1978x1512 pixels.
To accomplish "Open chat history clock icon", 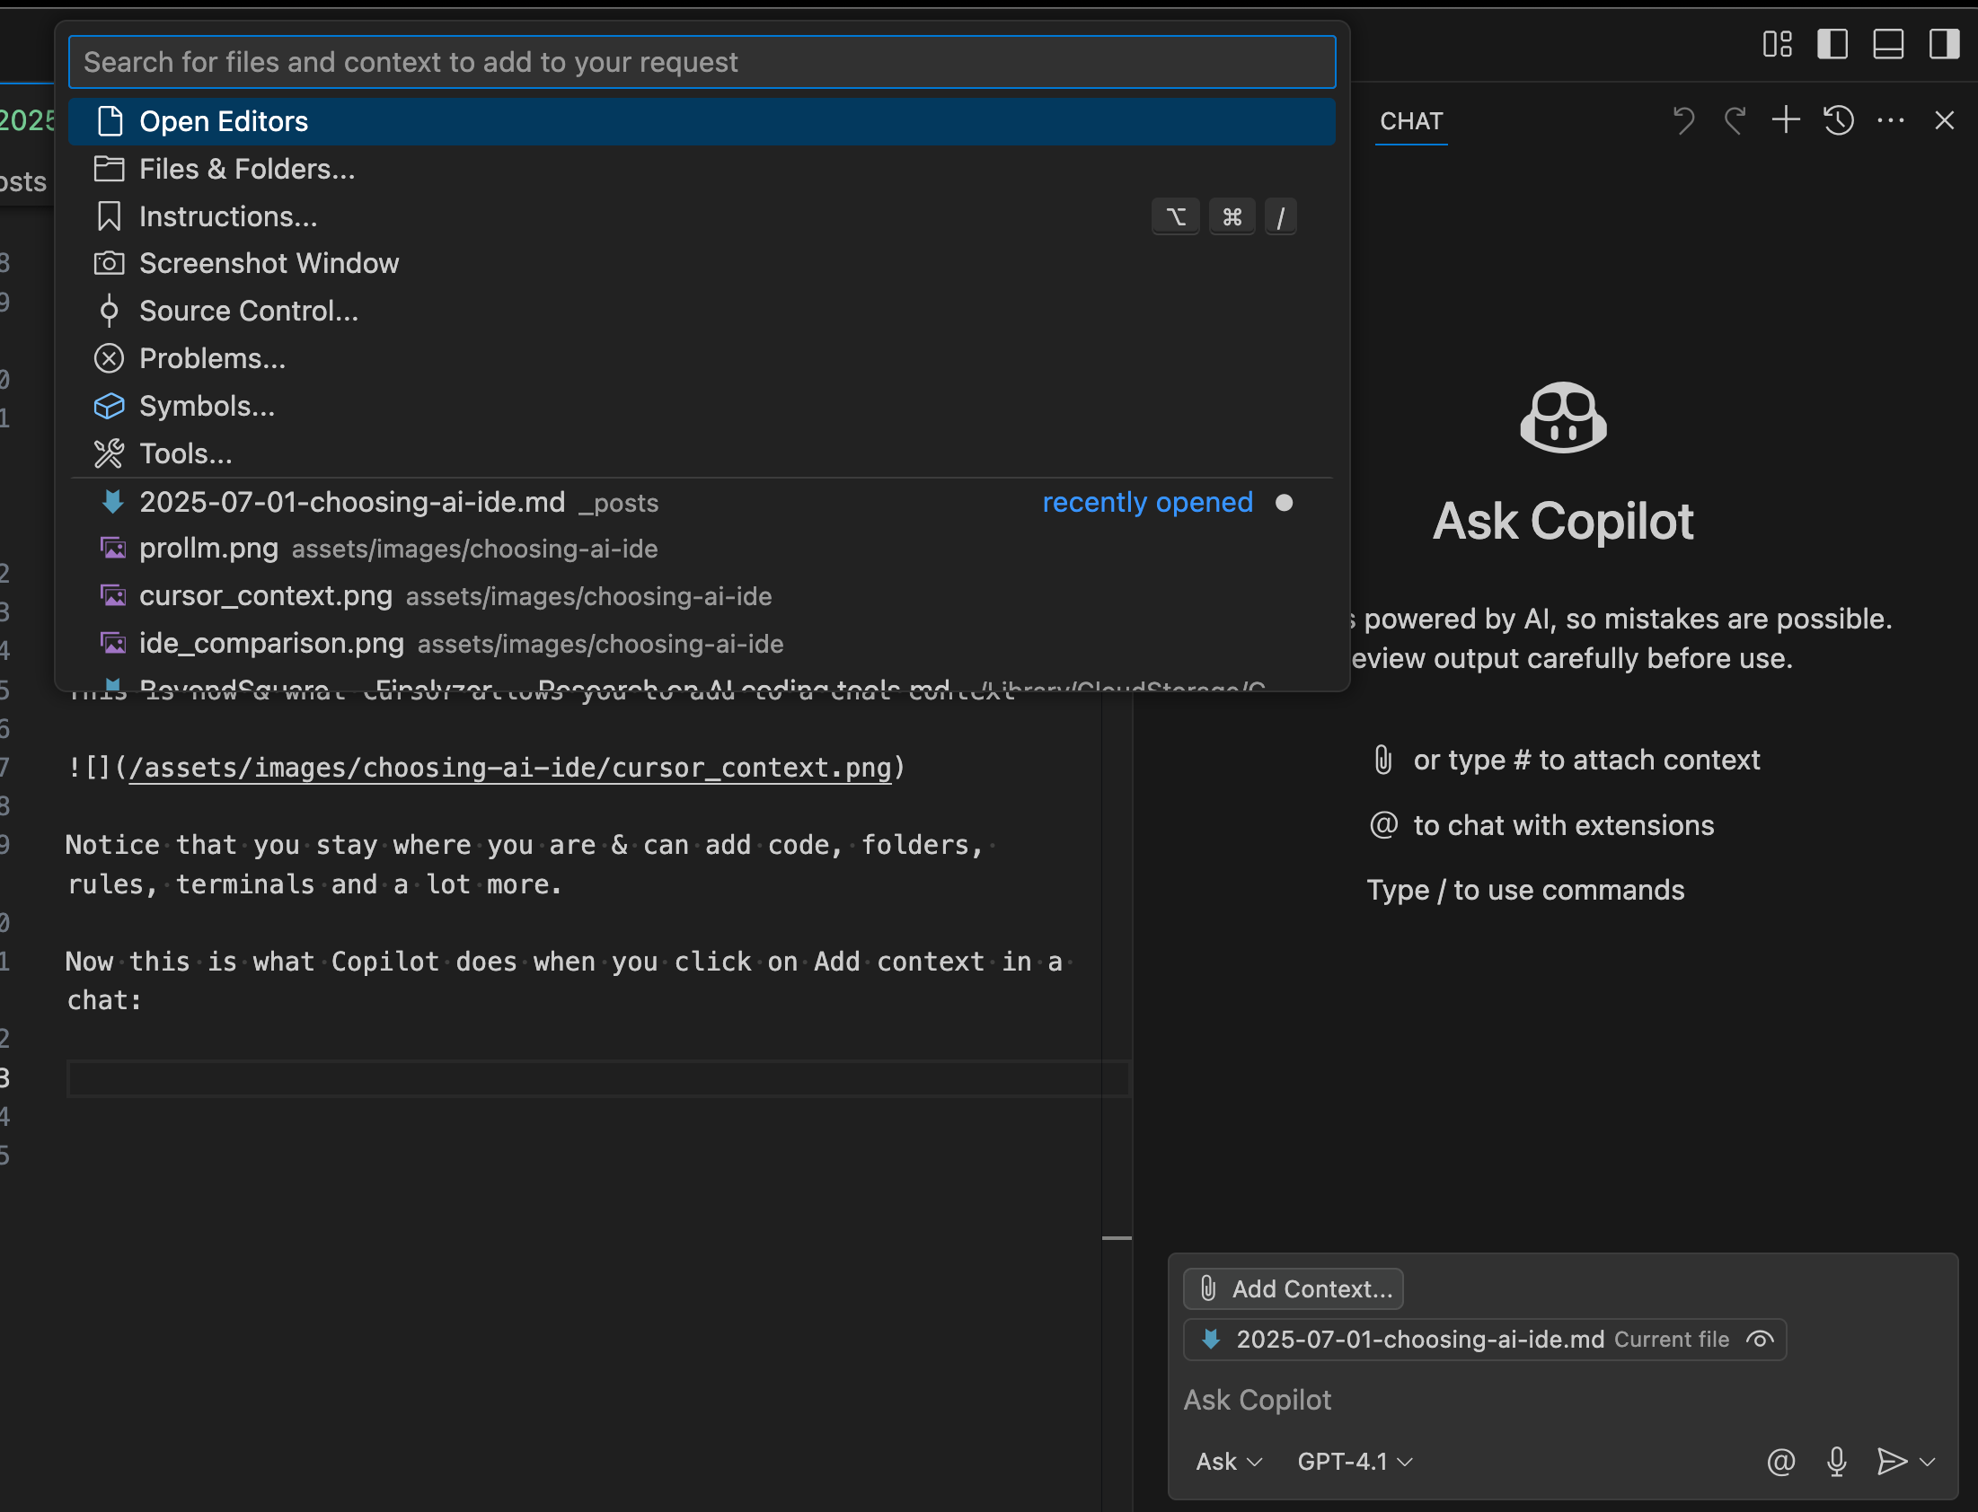I will point(1839,120).
